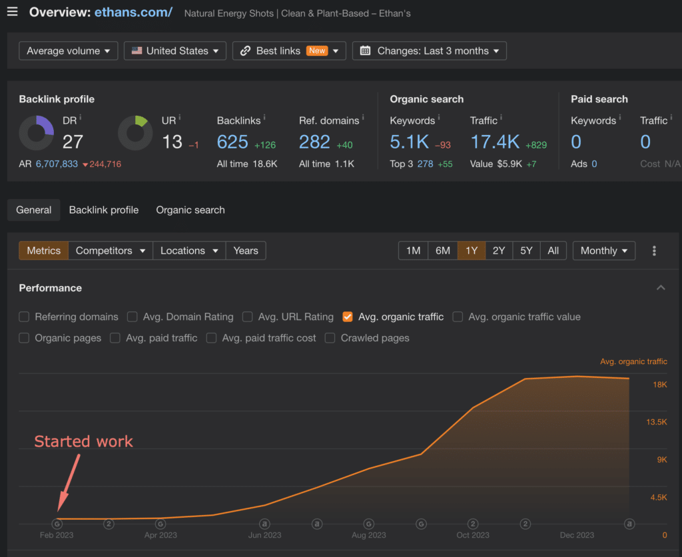The width and height of the screenshot is (682, 557).
Task: Open the 17.4K organic traffic link
Action: (x=495, y=142)
